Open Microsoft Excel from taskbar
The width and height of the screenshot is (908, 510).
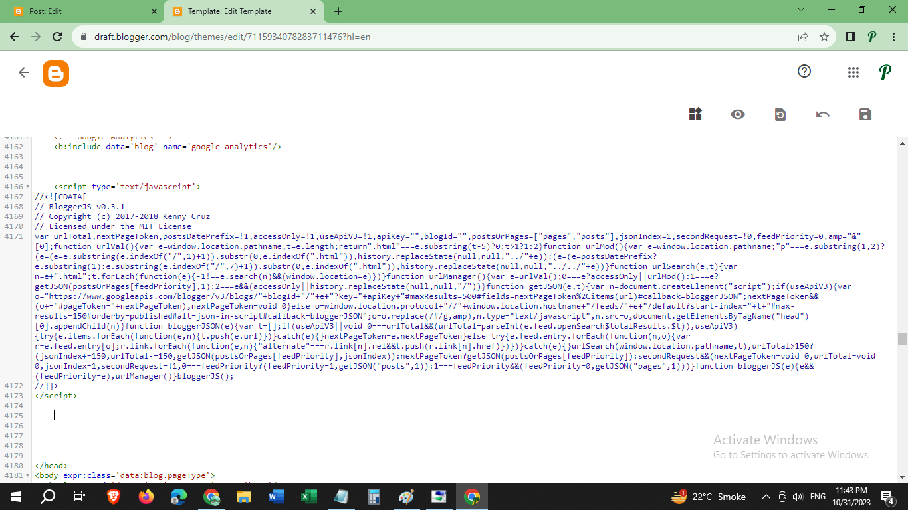(309, 496)
